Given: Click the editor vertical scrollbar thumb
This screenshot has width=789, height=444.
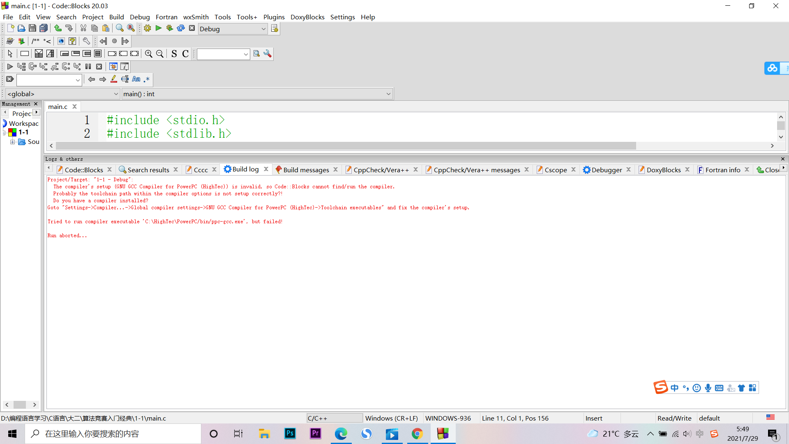Looking at the screenshot, I should point(781,126).
